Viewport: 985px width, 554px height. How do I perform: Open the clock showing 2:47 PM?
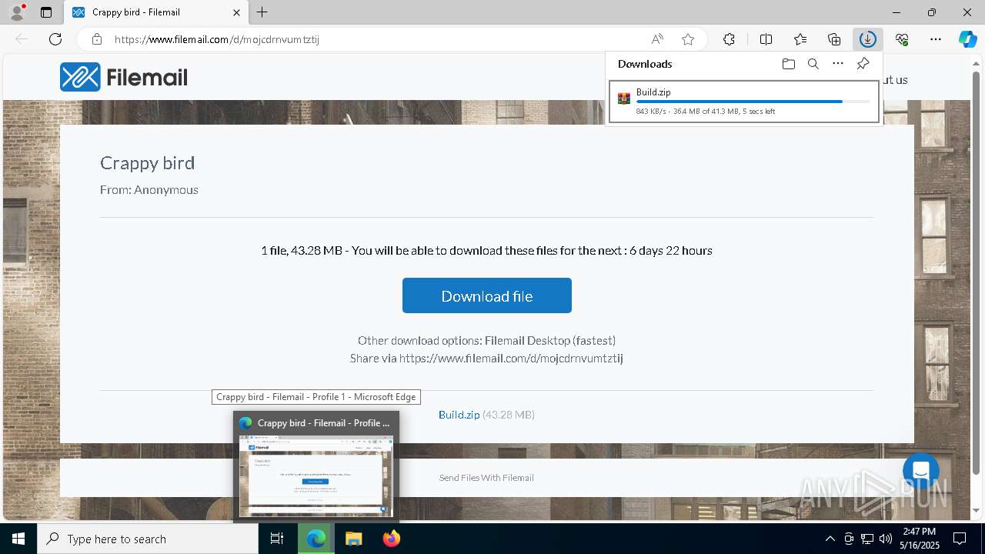[x=920, y=539]
